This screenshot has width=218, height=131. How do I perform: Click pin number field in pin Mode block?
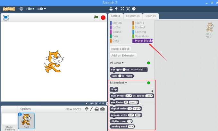click(126, 102)
